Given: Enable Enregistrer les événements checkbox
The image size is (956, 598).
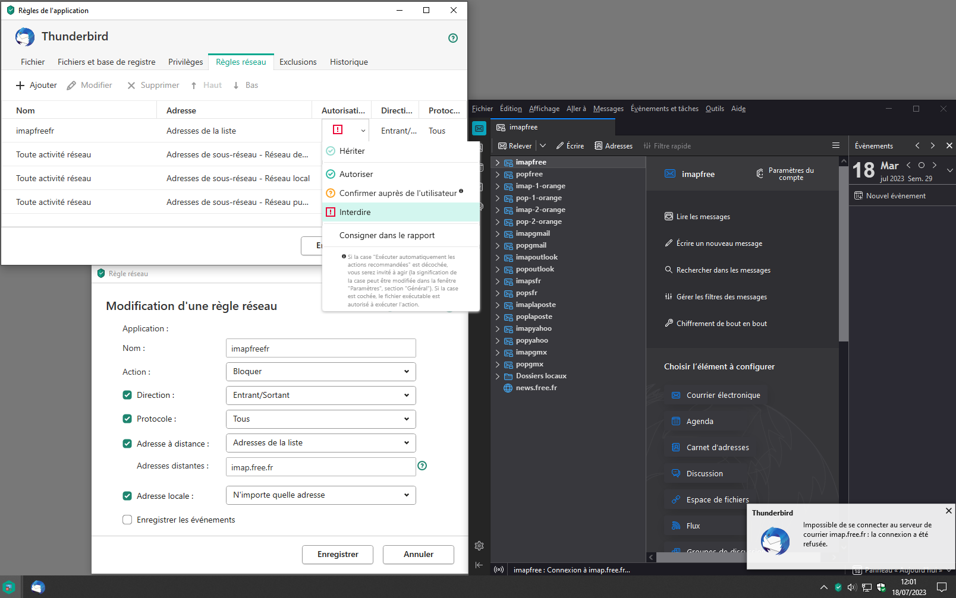Looking at the screenshot, I should 127,520.
